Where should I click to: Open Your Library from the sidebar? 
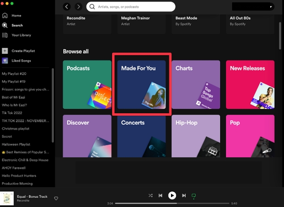[5, 35]
